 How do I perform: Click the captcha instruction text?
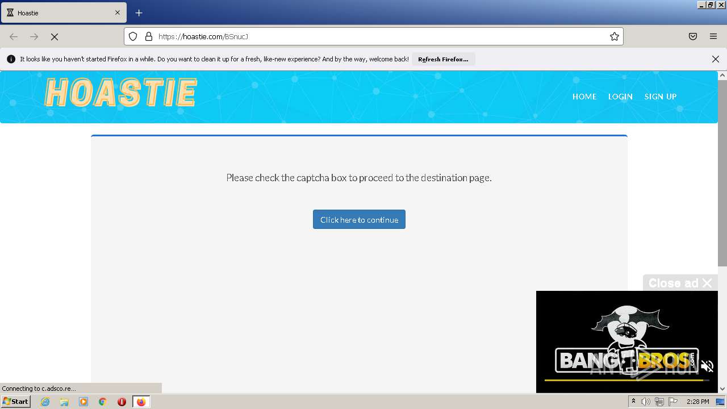[359, 178]
